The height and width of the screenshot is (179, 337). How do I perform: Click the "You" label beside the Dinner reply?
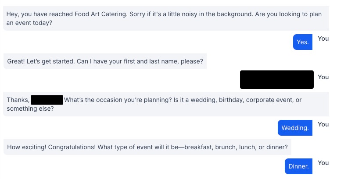[323, 163]
